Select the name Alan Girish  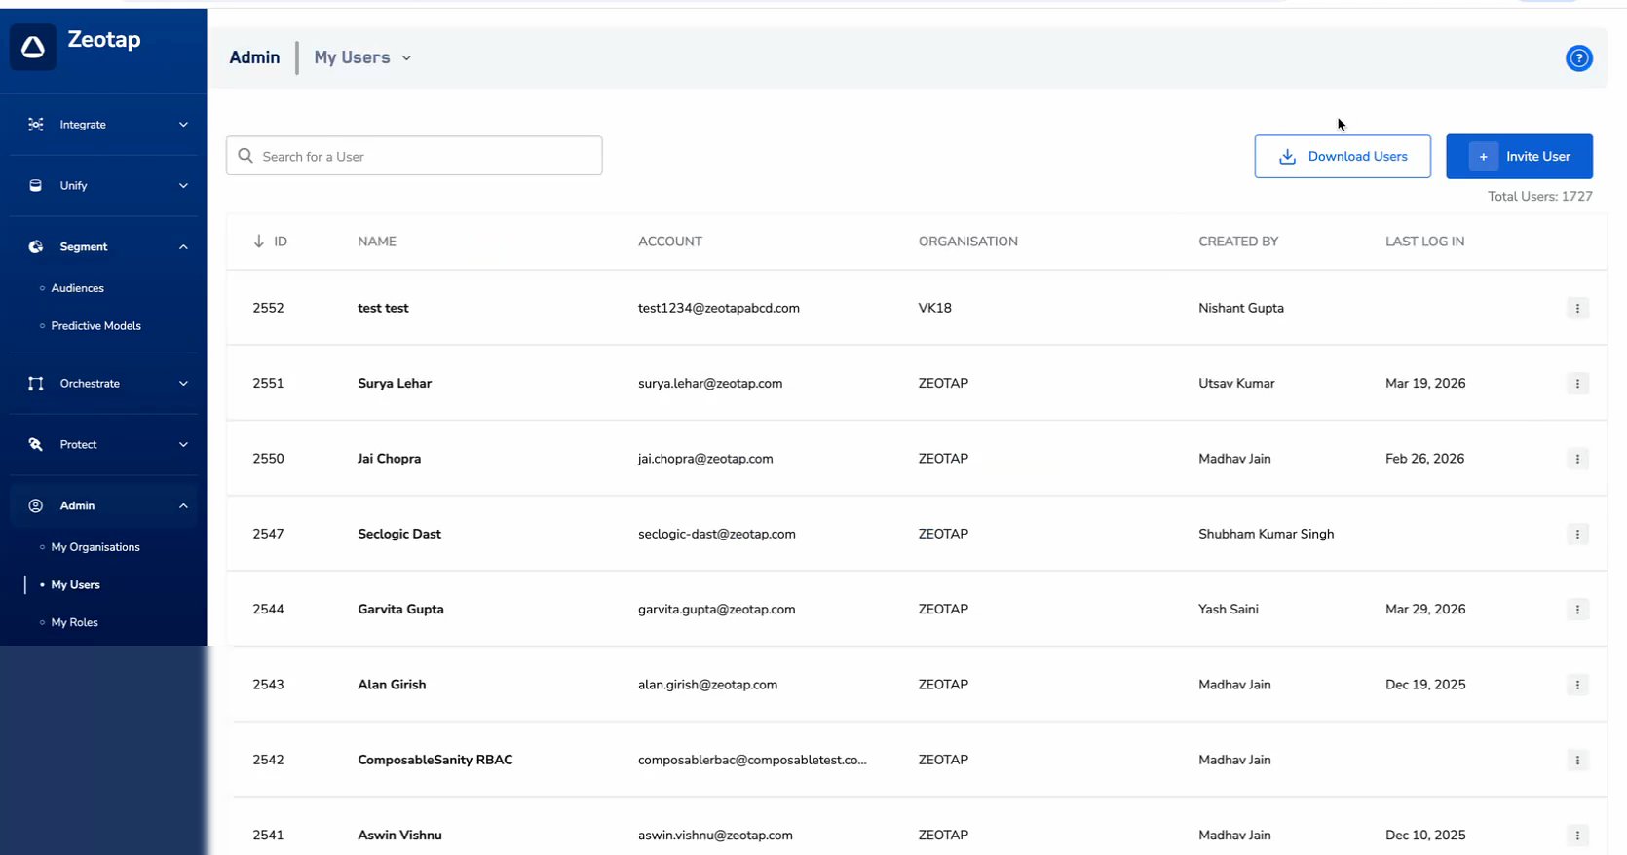392,685
